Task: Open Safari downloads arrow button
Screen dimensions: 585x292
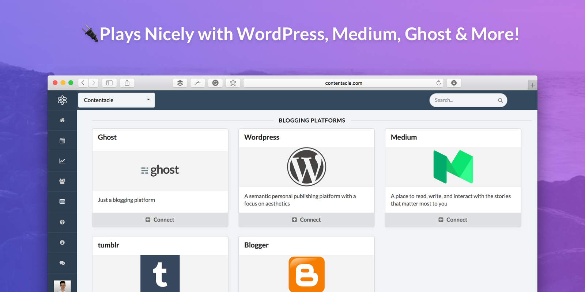Action: 454,83
